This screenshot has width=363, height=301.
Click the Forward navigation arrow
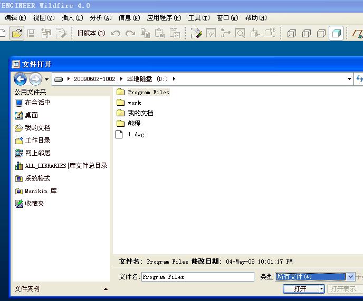tap(35, 79)
